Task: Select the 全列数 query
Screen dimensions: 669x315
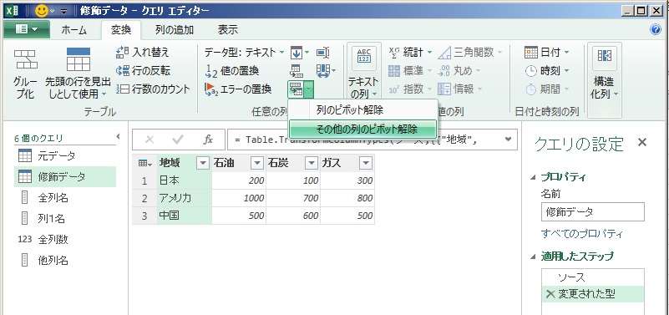Action: tap(65, 240)
